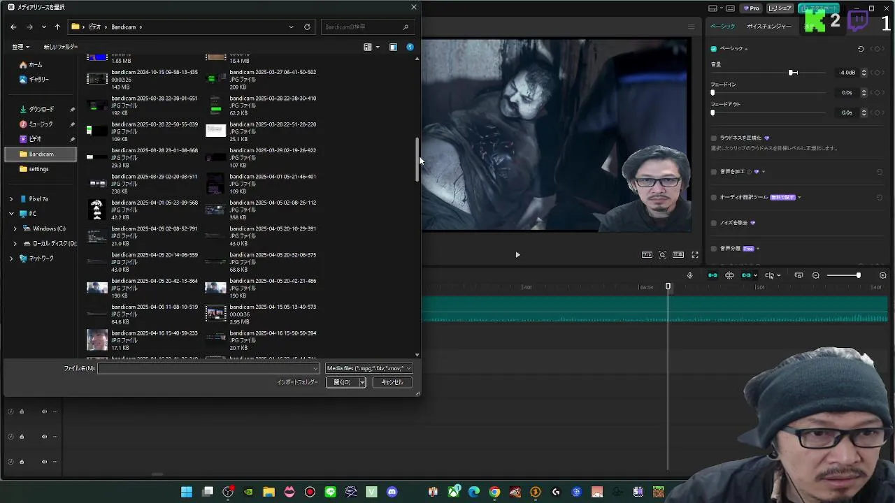
Task: Open Windows Start menu on taskbar
Action: pyautogui.click(x=187, y=492)
